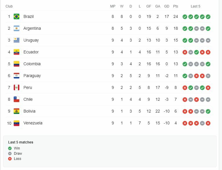Click the Venezuela flag icon
The height and width of the screenshot is (170, 222).
point(17,123)
